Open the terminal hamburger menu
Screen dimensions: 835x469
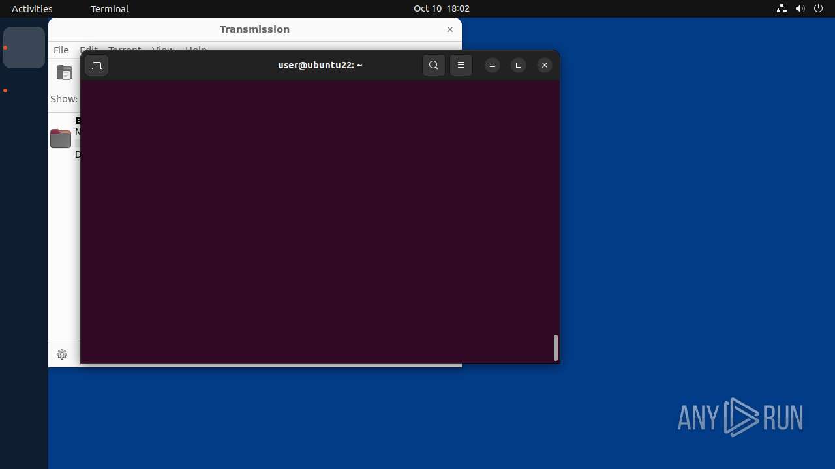point(461,65)
